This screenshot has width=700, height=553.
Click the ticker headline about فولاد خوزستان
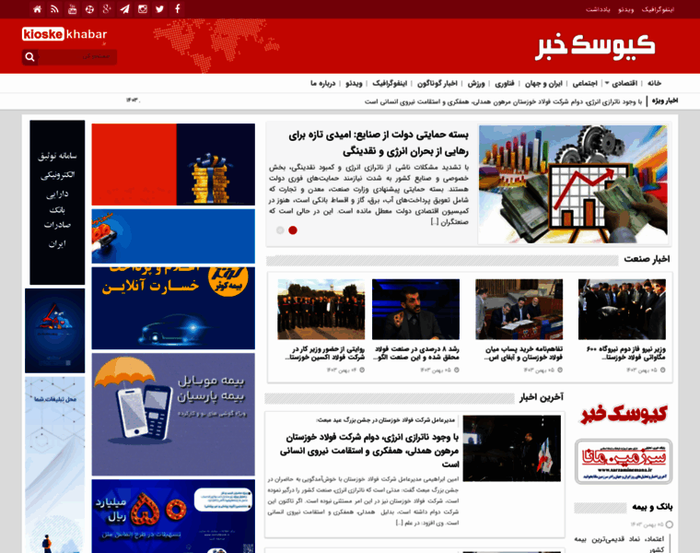tap(503, 102)
